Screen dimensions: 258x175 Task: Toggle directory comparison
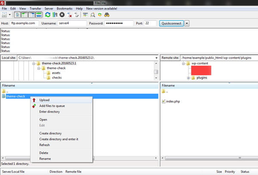point(92,15)
